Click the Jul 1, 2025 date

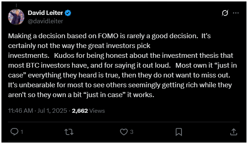tap(52, 111)
